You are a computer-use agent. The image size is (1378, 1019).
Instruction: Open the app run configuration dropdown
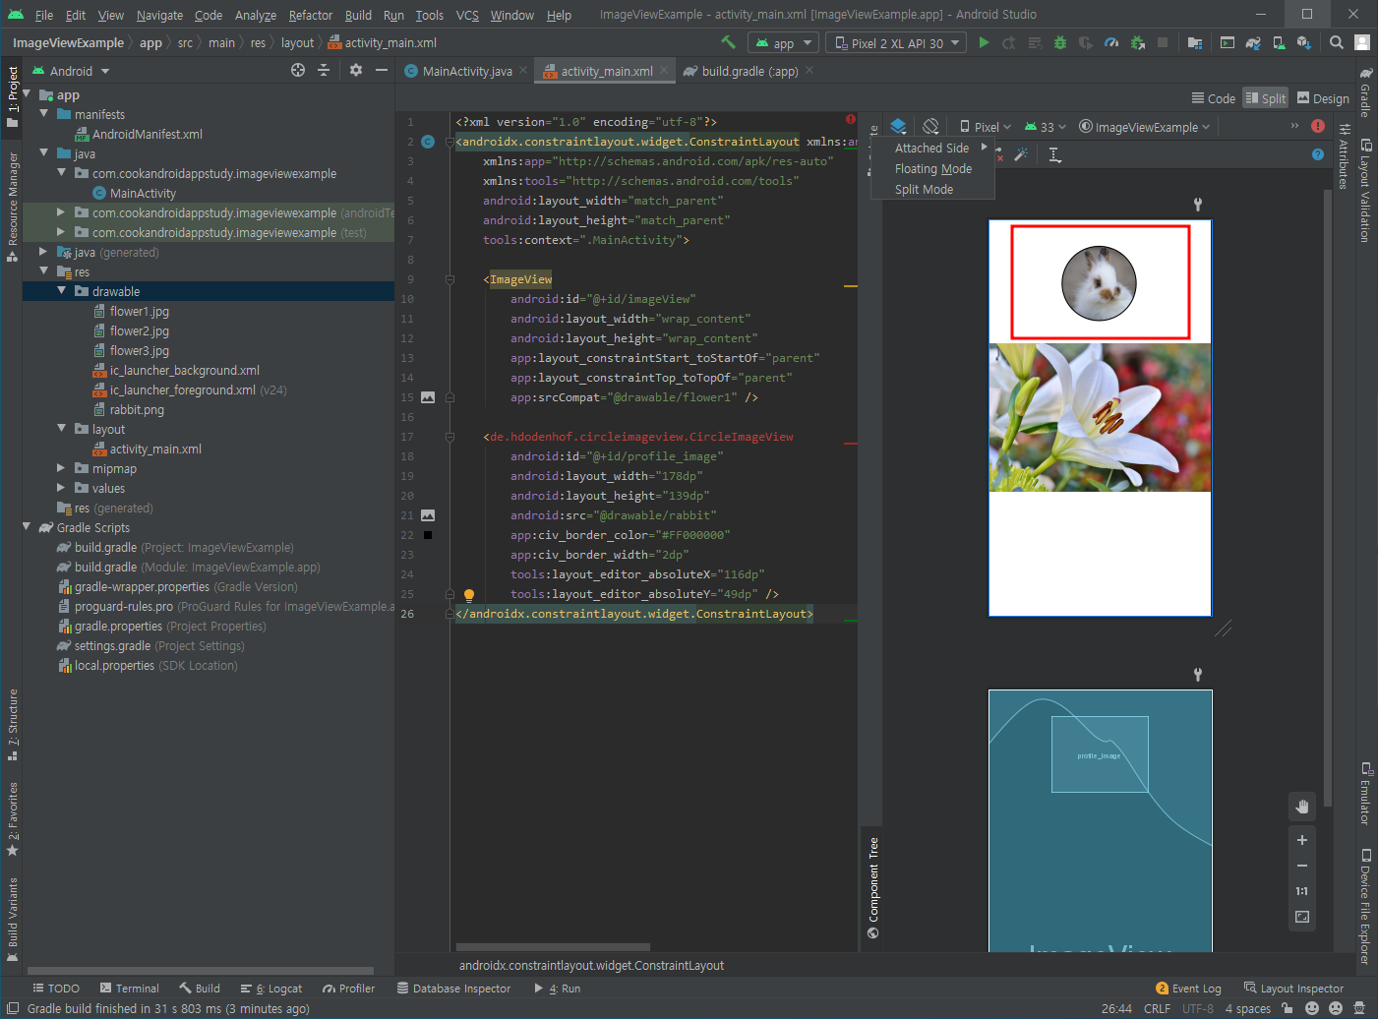pyautogui.click(x=784, y=42)
